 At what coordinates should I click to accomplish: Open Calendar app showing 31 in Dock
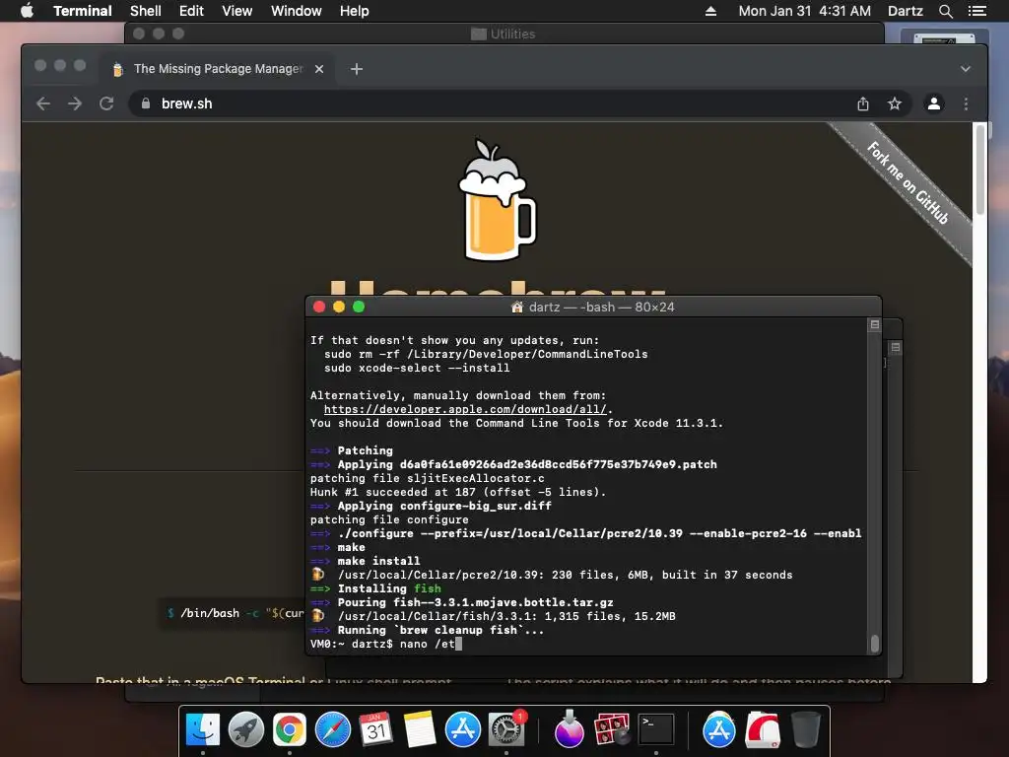pyautogui.click(x=375, y=729)
